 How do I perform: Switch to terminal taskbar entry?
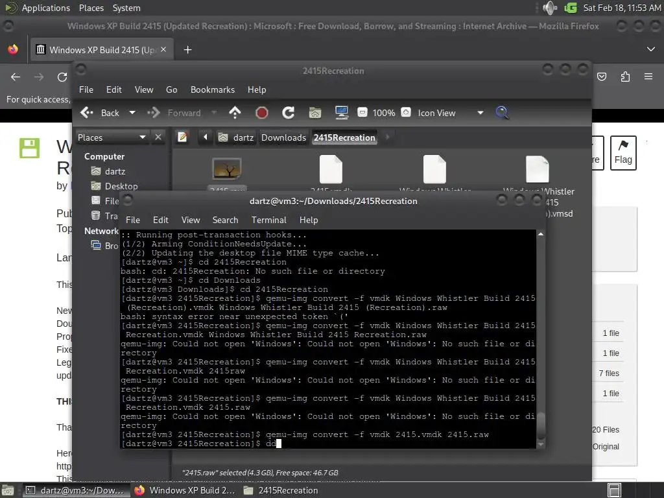coord(77,490)
